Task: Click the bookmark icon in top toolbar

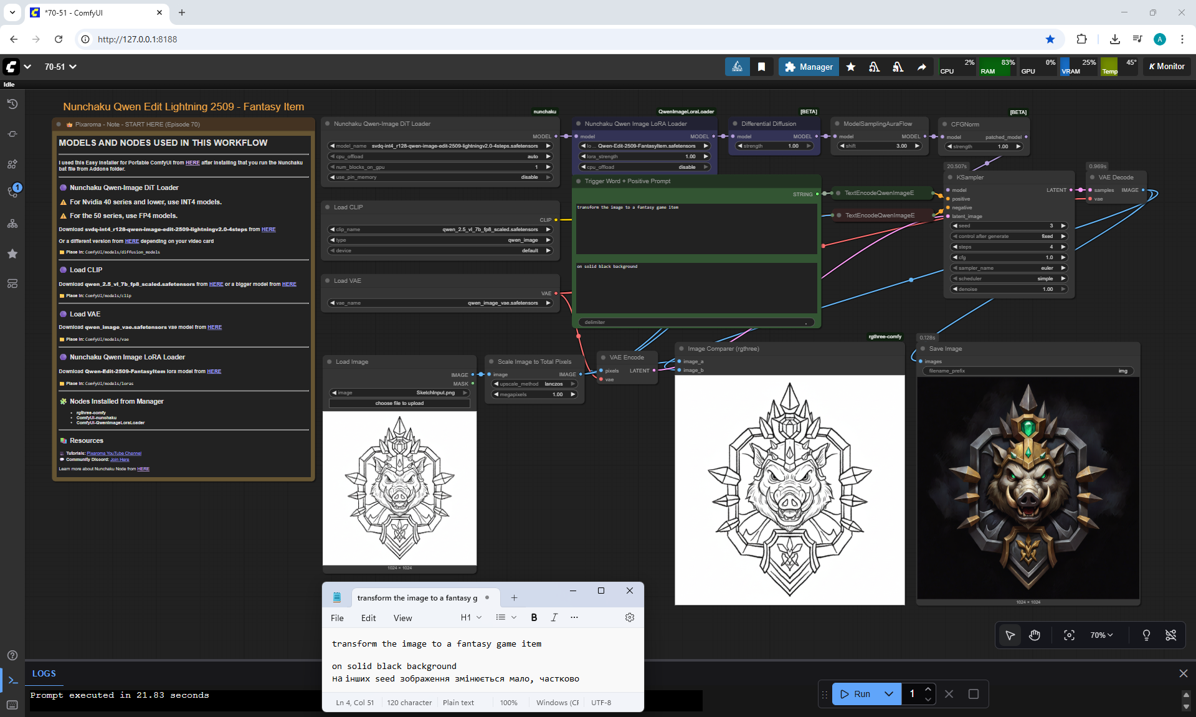Action: coord(761,67)
